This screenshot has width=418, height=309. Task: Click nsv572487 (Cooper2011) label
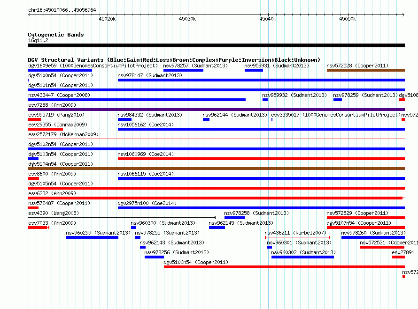point(59,203)
